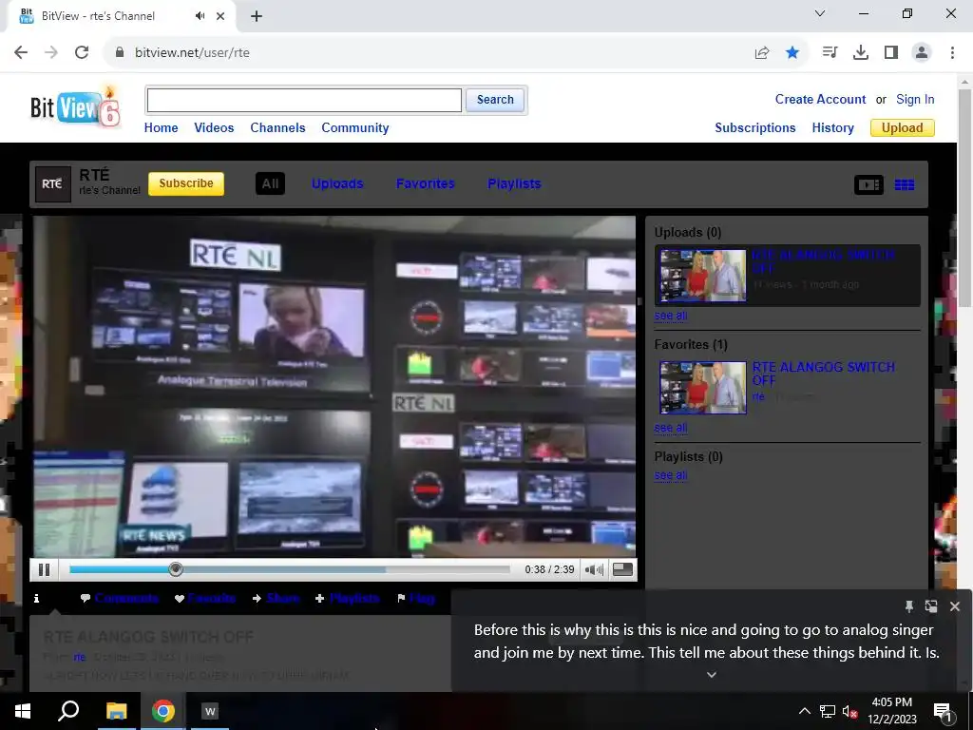This screenshot has height=730, width=973.
Task: Open notification center icon on taskbar
Action: [943, 711]
